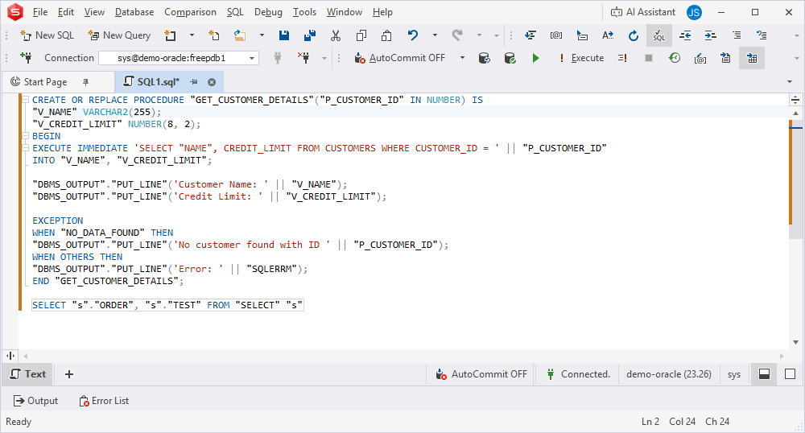
Task: Open the Tools menu
Action: (x=304, y=12)
